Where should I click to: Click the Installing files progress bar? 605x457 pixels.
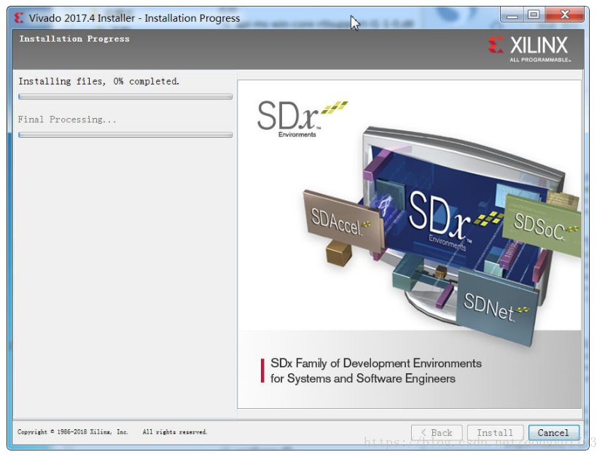tap(125, 96)
